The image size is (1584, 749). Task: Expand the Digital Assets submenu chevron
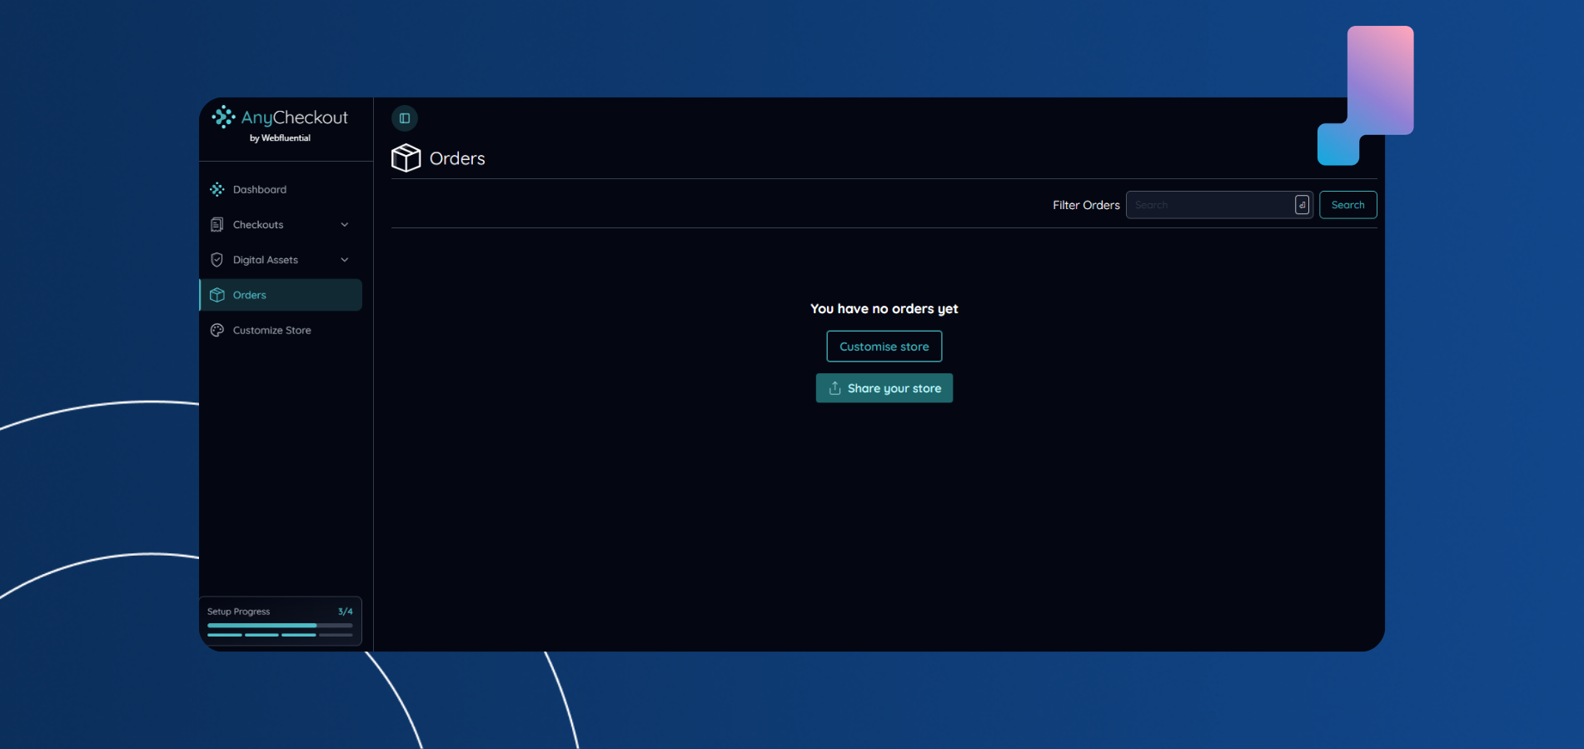(345, 260)
